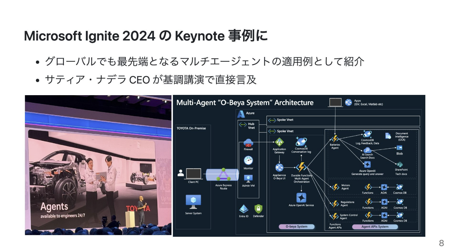Click the user person icon beside Client PC
This screenshot has height=251, width=451.
pos(181,173)
